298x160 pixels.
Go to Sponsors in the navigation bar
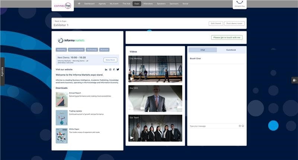pyautogui.click(x=174, y=4)
